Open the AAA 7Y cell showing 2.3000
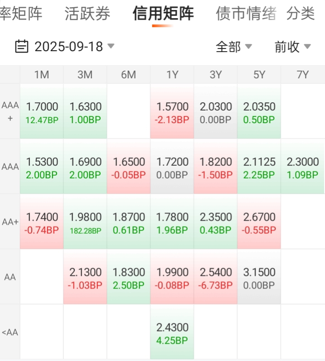 (x=303, y=166)
